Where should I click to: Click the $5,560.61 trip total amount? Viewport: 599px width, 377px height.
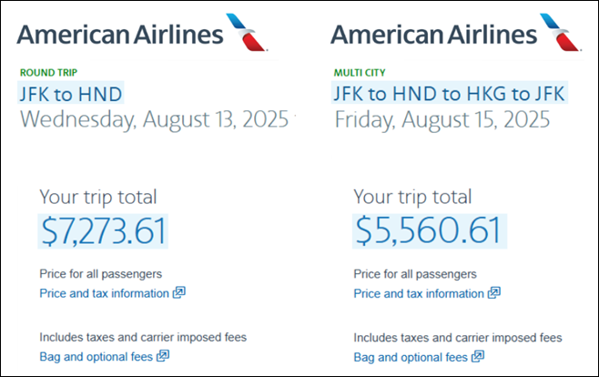click(x=427, y=230)
